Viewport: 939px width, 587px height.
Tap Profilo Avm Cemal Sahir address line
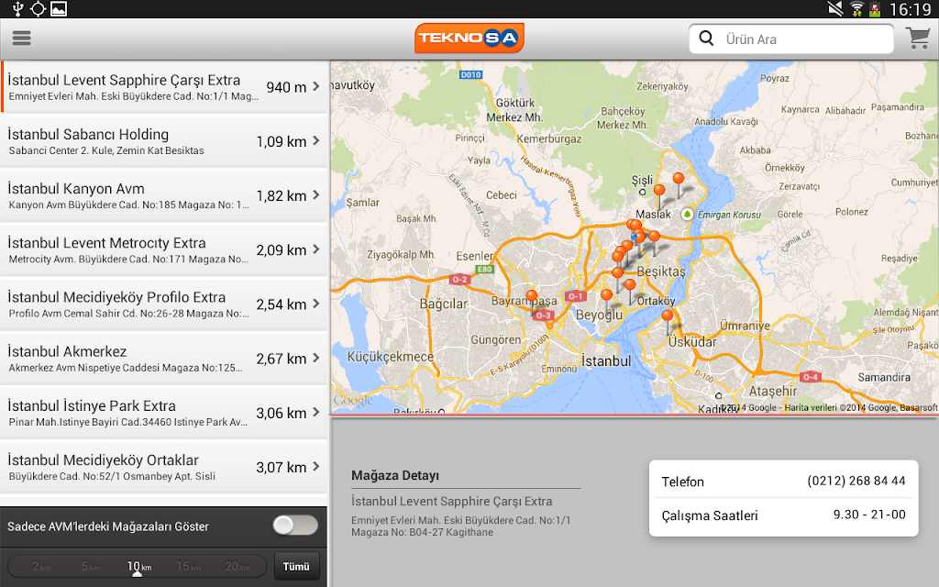pos(128,314)
